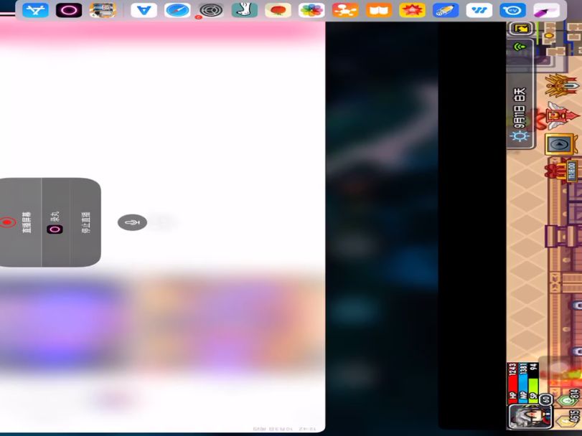This screenshot has width=582, height=436.
Task: Open the orange Books app in the dock
Action: pyautogui.click(x=379, y=10)
